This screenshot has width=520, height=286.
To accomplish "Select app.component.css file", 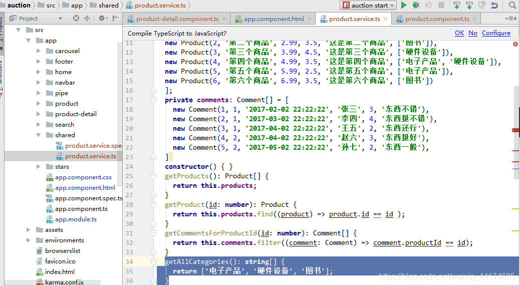I will click(83, 177).
